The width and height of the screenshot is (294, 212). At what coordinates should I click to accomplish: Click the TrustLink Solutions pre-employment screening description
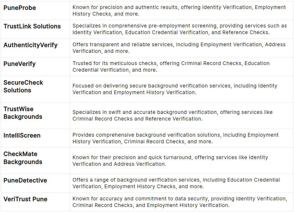[180, 29]
